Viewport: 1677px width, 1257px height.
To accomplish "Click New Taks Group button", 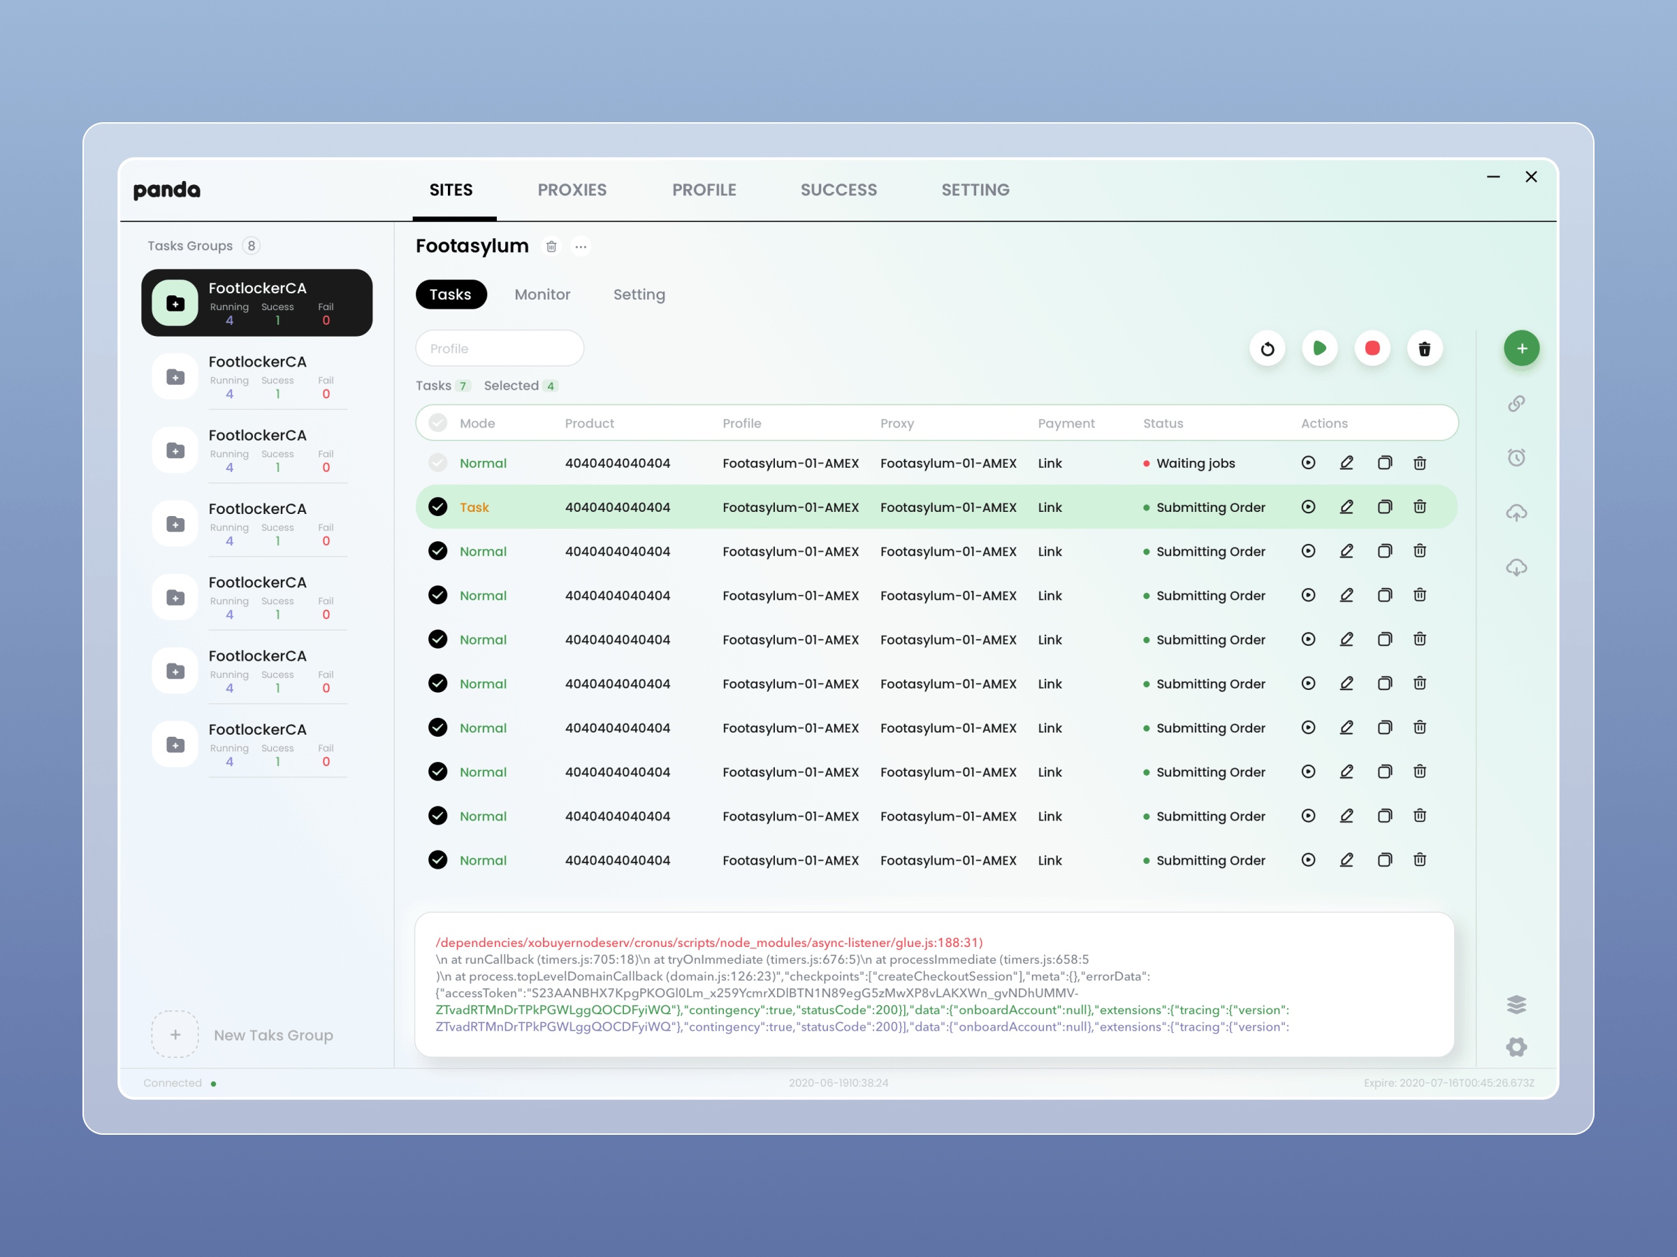I will 242,1034.
